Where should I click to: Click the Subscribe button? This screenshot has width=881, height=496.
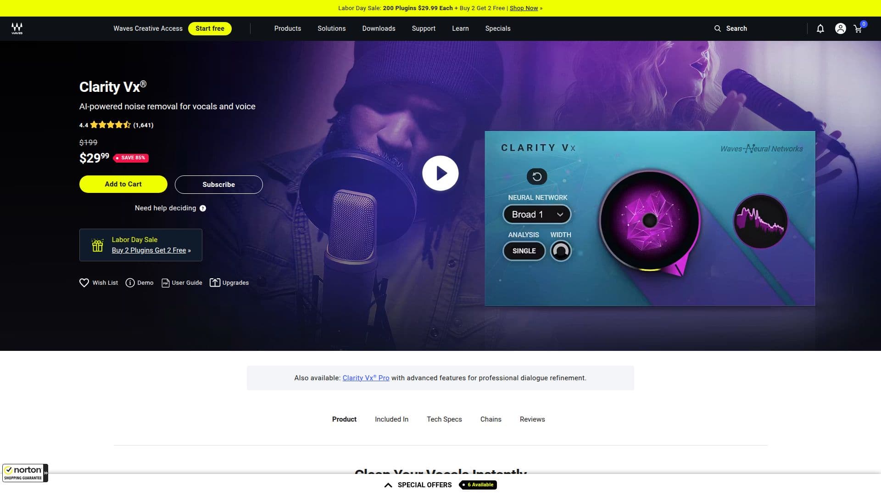click(x=219, y=185)
